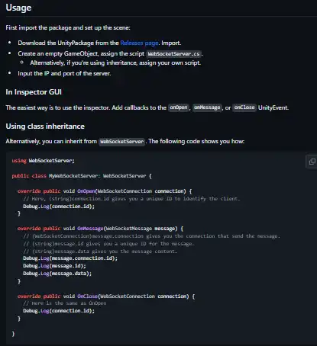Click 'Alternatively, if you're using inheritance' sub-bullet
Viewport: 317px width, 346px height.
pos(115,62)
